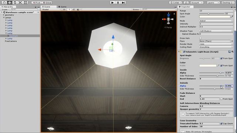Screen dimensions: 237x133
Task: Open the Culling Mask dropdown
Action: 216,47
